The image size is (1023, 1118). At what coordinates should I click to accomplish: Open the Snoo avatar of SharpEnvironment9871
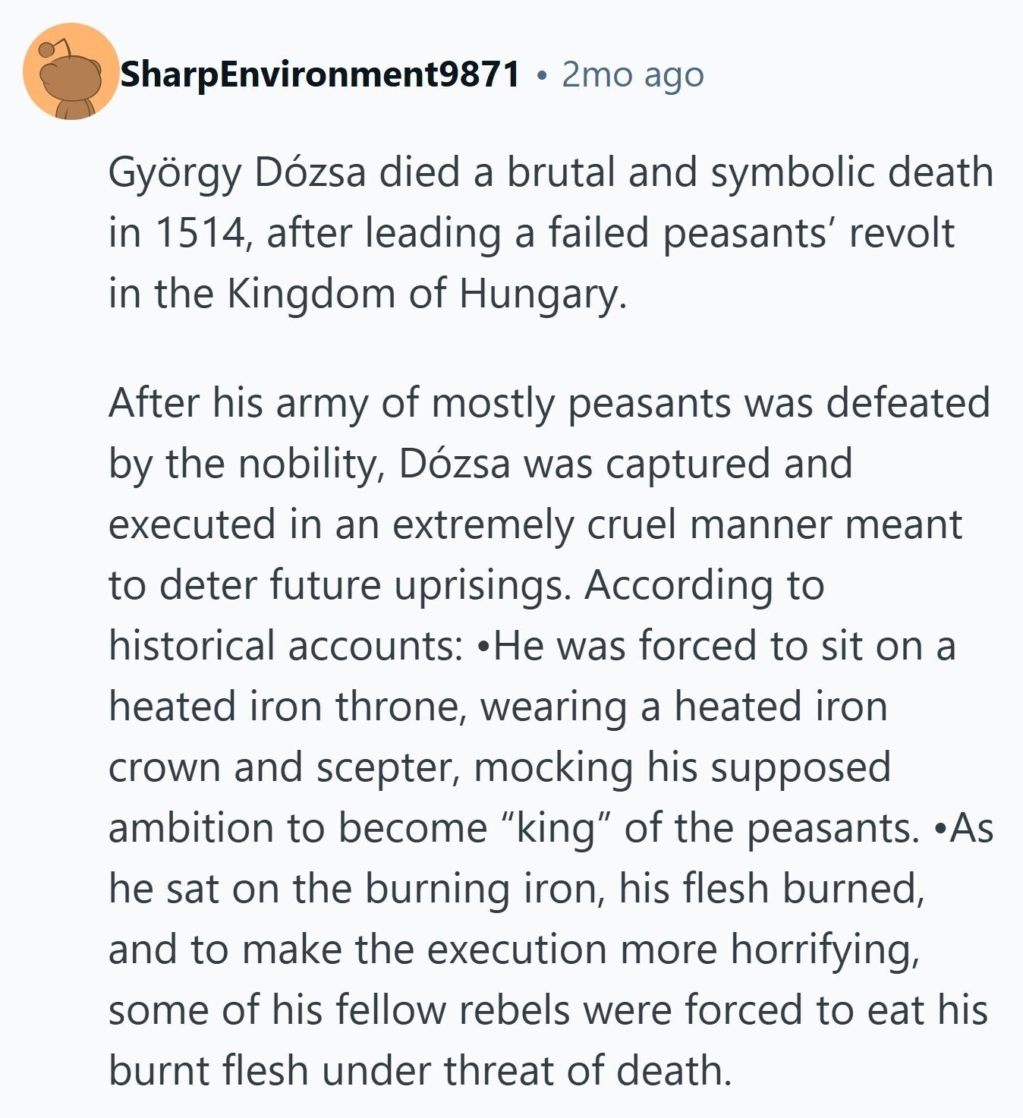tap(71, 71)
